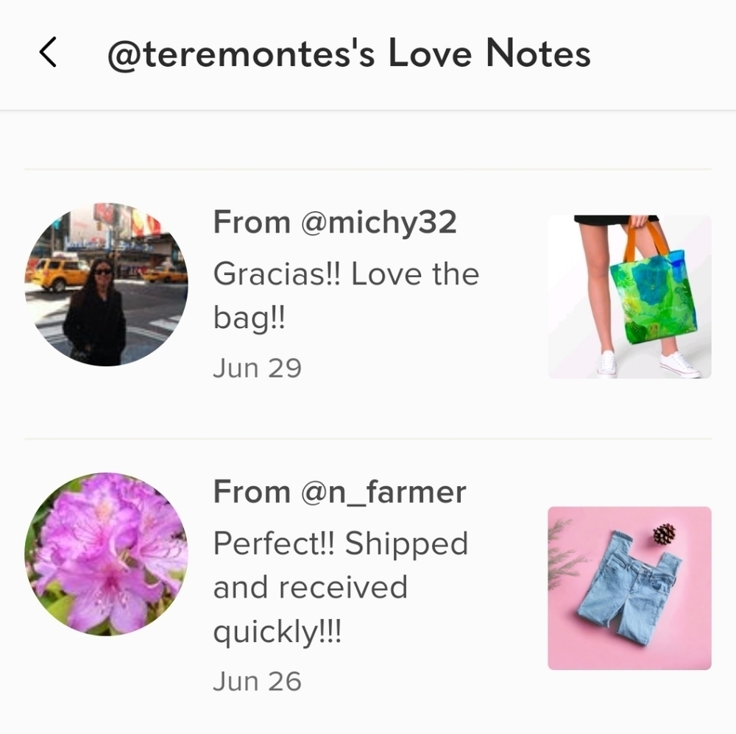Tap the Jun 29 date label
This screenshot has height=734, width=736.
click(257, 368)
